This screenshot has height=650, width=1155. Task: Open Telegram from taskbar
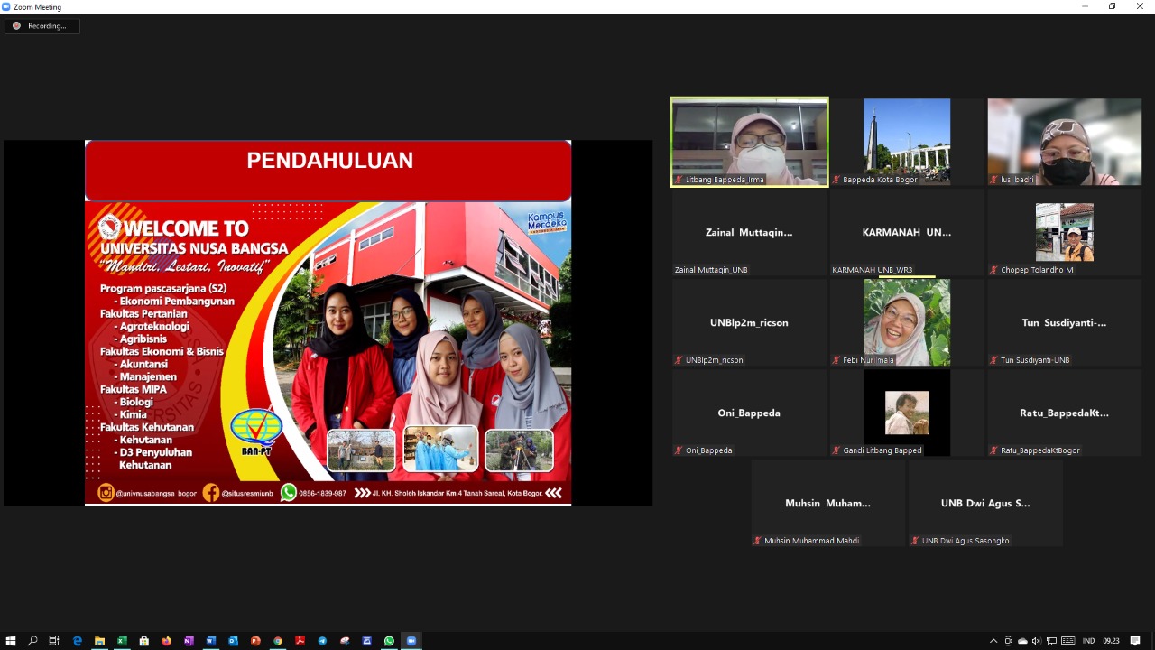pyautogui.click(x=322, y=641)
